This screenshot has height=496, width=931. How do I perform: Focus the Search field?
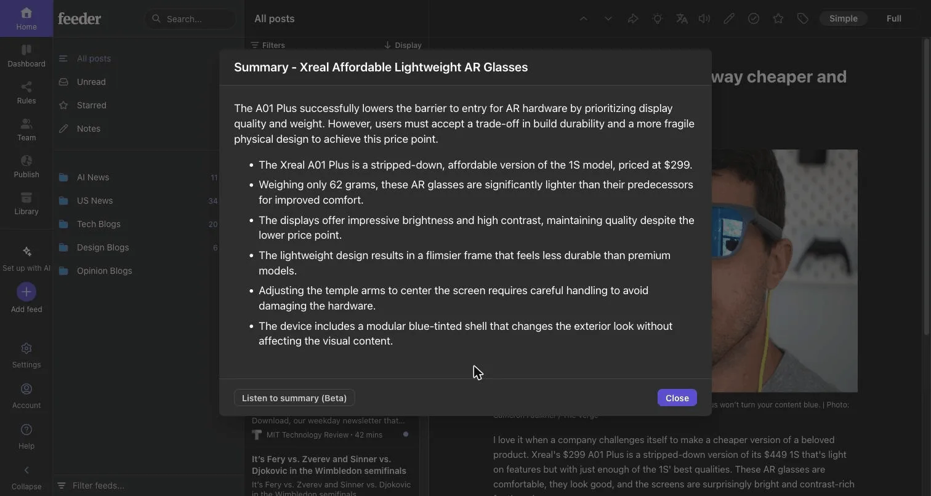[x=190, y=19]
